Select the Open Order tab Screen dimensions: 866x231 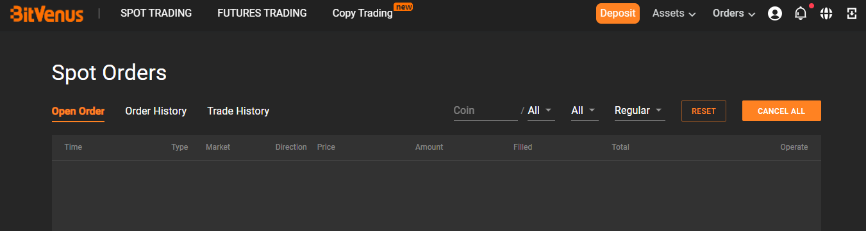click(78, 111)
